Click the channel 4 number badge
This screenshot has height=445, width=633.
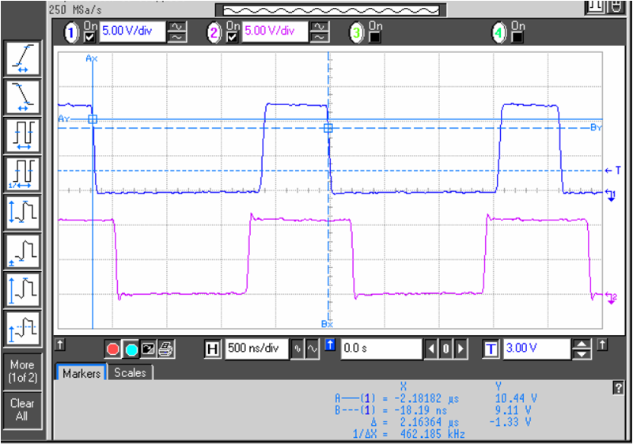tap(499, 32)
